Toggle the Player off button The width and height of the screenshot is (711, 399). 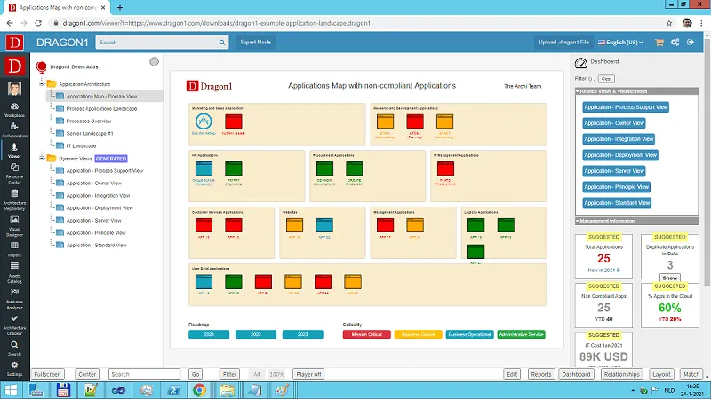(x=308, y=374)
